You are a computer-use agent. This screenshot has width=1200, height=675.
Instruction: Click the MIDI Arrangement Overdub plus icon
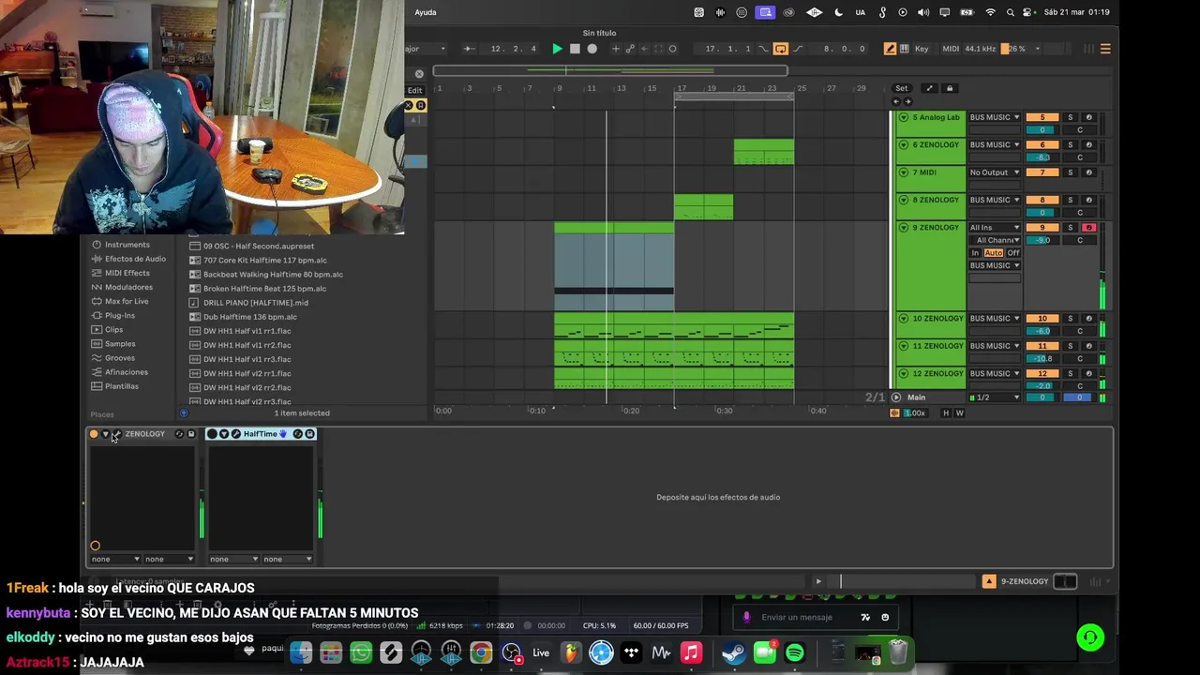(615, 49)
